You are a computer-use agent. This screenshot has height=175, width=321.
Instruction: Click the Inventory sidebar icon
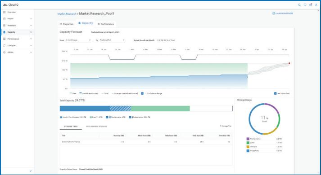[5, 26]
